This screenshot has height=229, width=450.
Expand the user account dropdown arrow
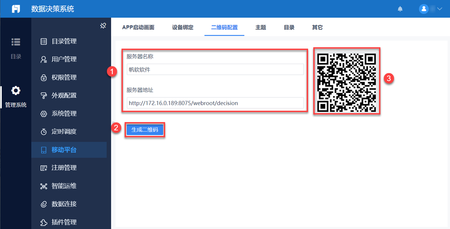pyautogui.click(x=440, y=9)
